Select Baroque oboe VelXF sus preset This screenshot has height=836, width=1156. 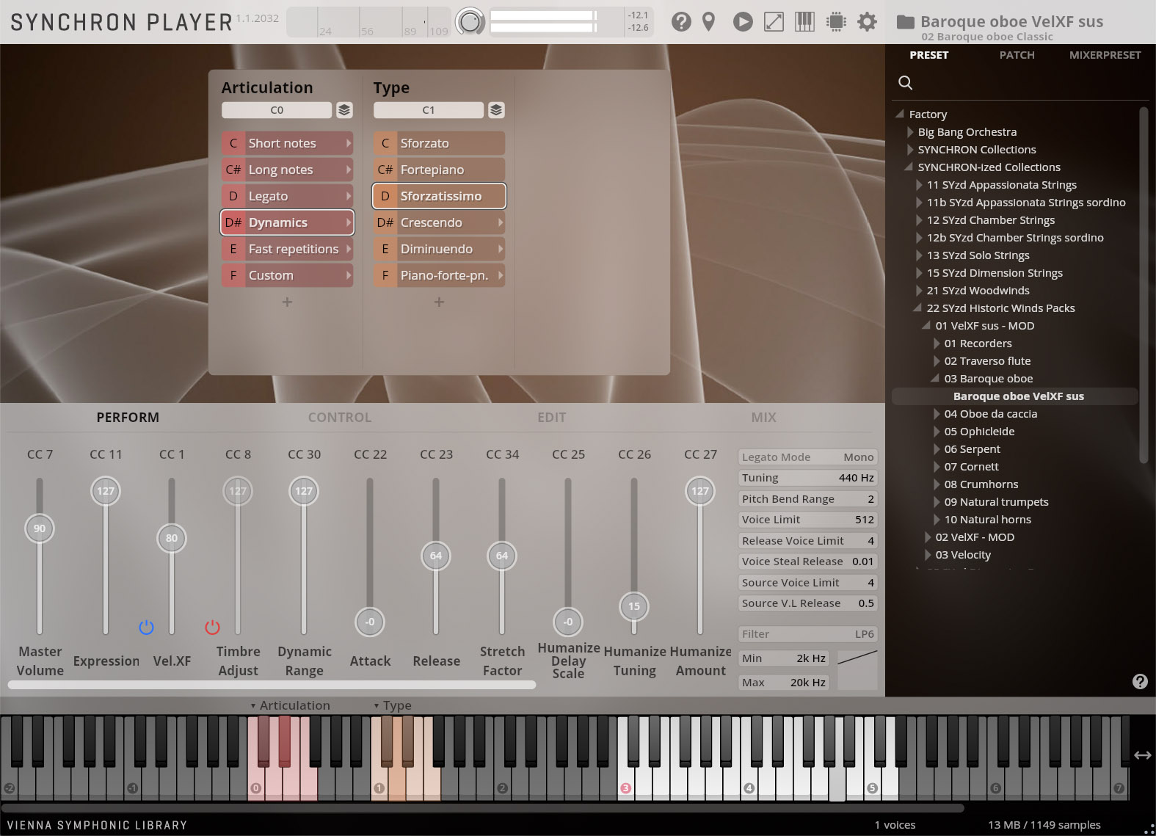1015,396
